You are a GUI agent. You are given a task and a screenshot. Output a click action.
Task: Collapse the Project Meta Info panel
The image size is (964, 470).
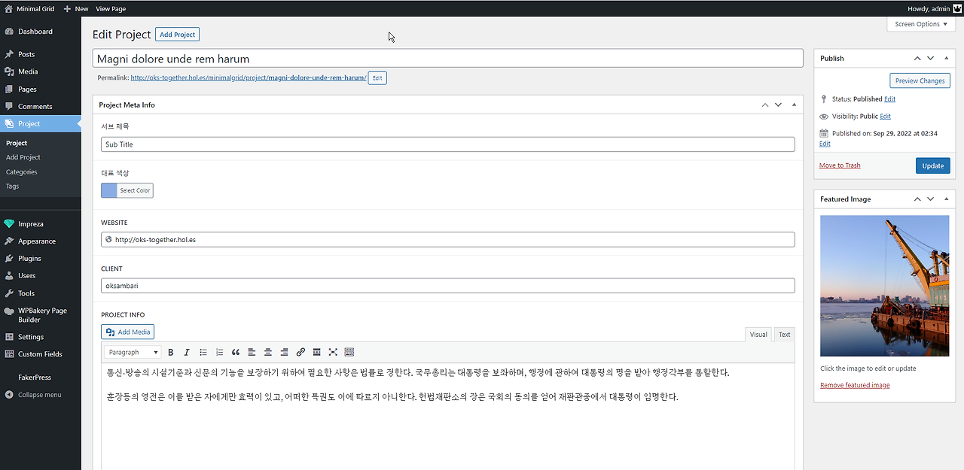pos(794,105)
